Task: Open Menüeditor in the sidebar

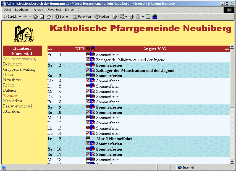Action: 13,101
